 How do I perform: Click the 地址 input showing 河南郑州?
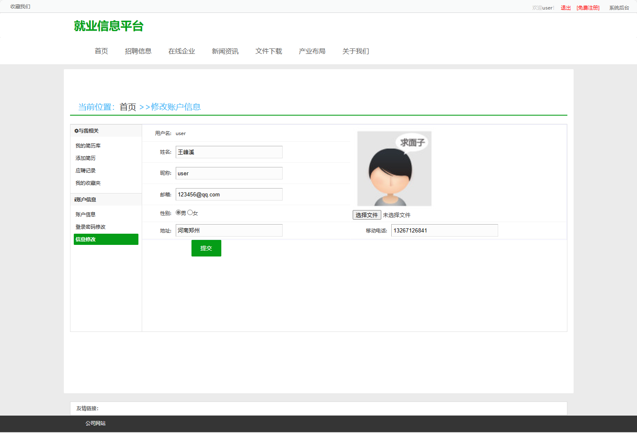tap(229, 230)
